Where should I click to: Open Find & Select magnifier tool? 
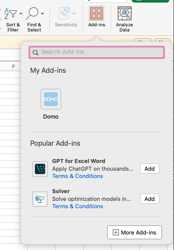tap(32, 13)
